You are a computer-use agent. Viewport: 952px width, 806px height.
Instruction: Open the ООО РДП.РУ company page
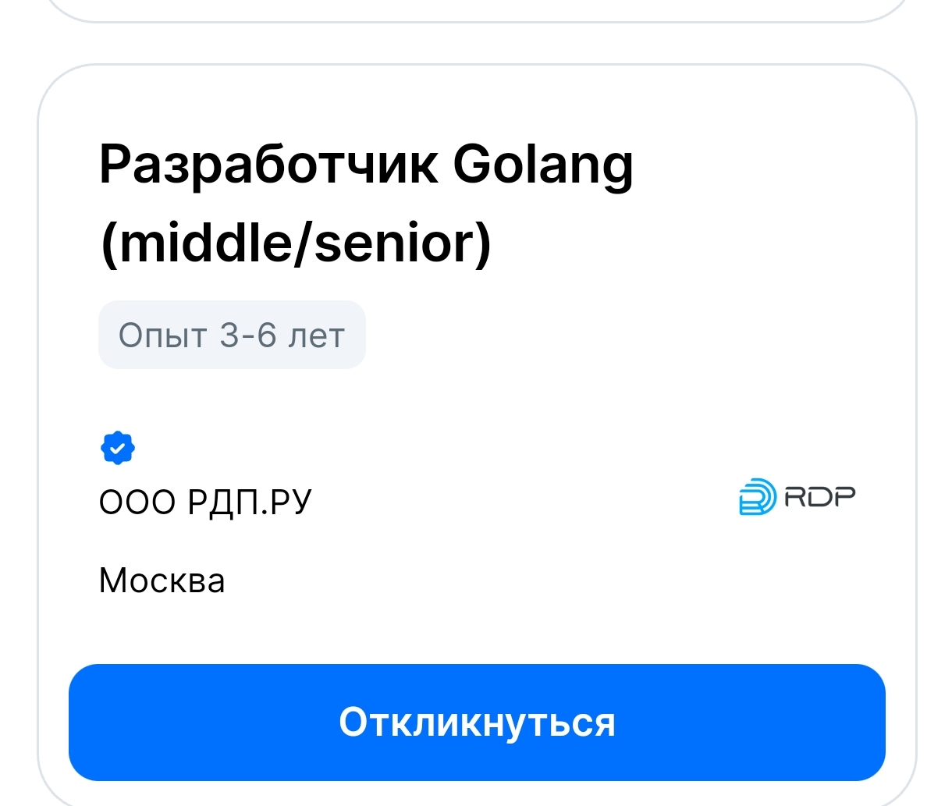204,502
